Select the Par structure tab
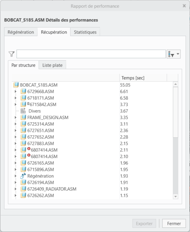The image size is (190, 232). coord(23,65)
